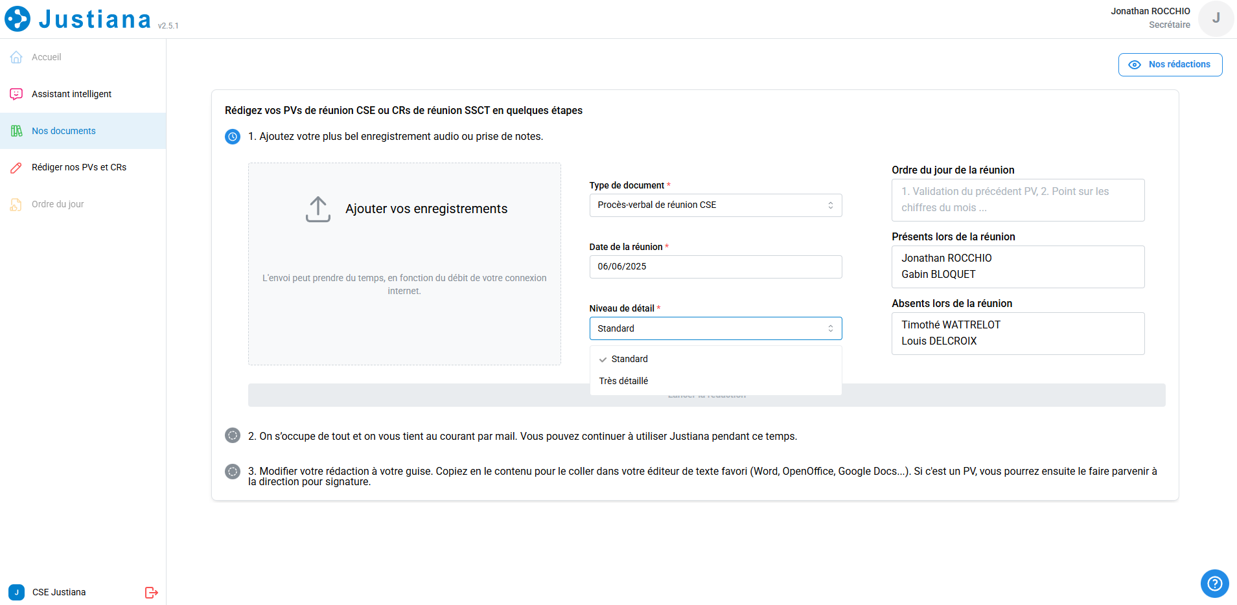Image resolution: width=1237 pixels, height=605 pixels.
Task: Click the Ordre du jour text area
Action: [x=1017, y=200]
